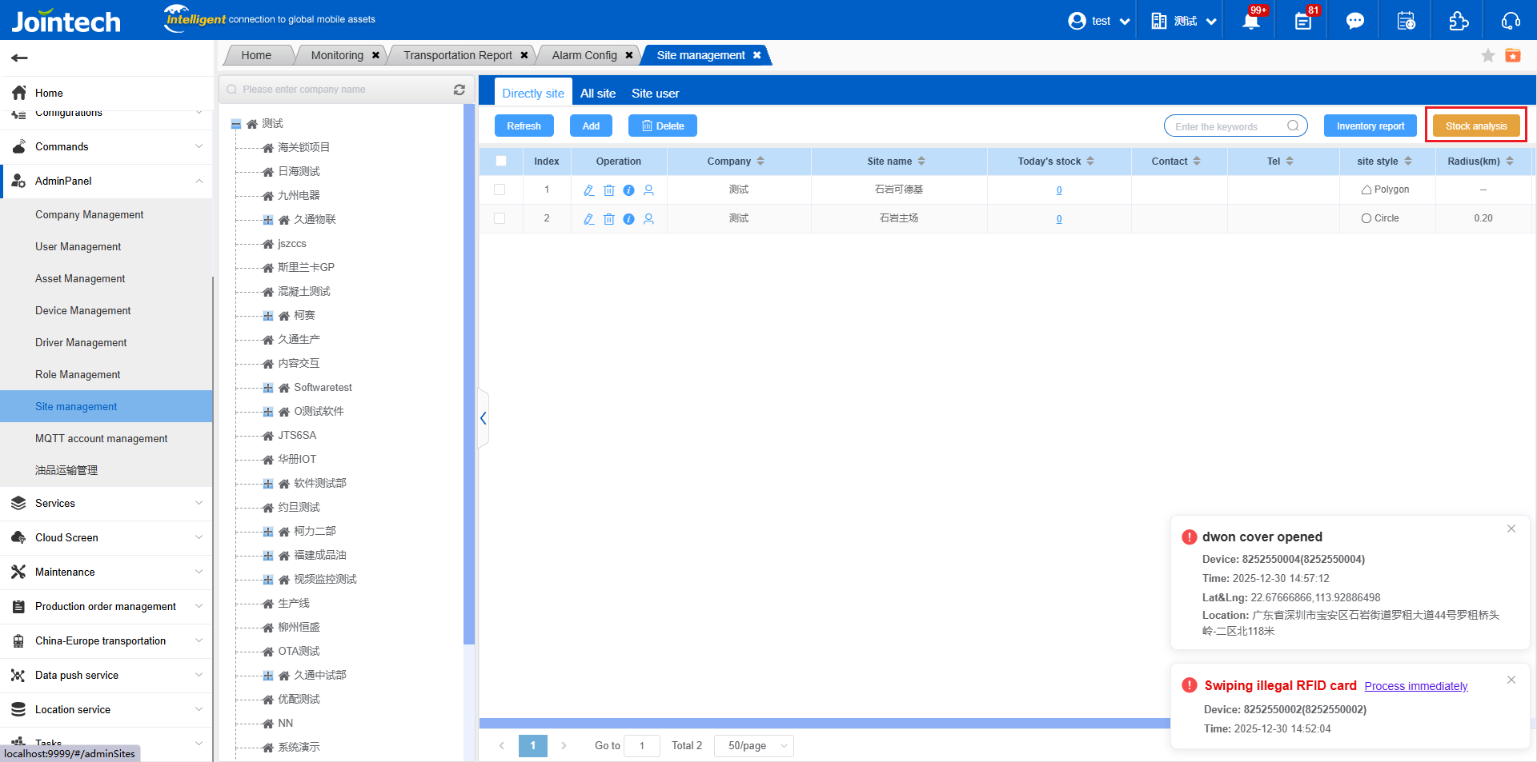Screen dimensions: 1537x762
Task: Expand the Softwaretest tree node
Action: (x=268, y=388)
